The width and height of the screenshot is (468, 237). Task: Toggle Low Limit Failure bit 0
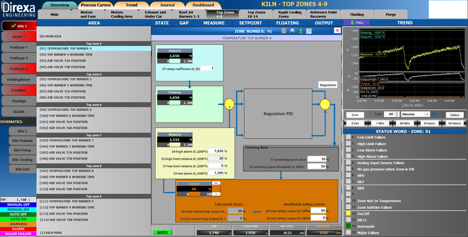coord(348,137)
